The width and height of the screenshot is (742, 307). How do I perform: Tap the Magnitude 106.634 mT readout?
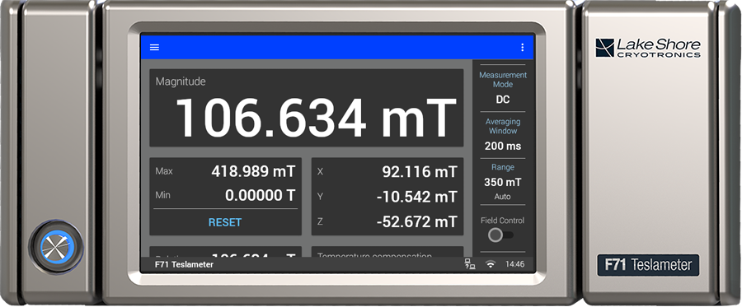307,108
